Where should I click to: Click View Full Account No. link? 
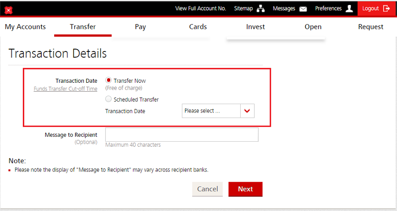click(200, 8)
